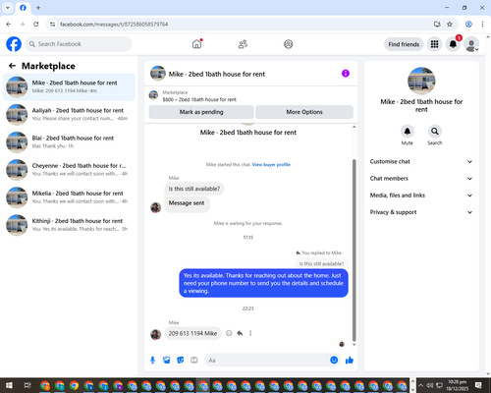Click the site information icon in address bar

tap(52, 24)
